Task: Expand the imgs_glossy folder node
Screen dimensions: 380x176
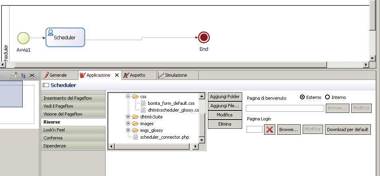Action: (x=128, y=130)
